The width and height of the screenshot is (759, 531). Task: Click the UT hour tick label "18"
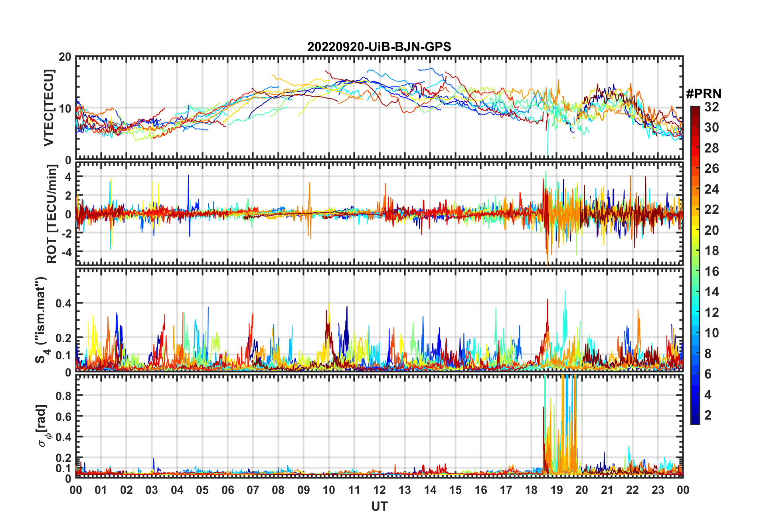pos(532,490)
